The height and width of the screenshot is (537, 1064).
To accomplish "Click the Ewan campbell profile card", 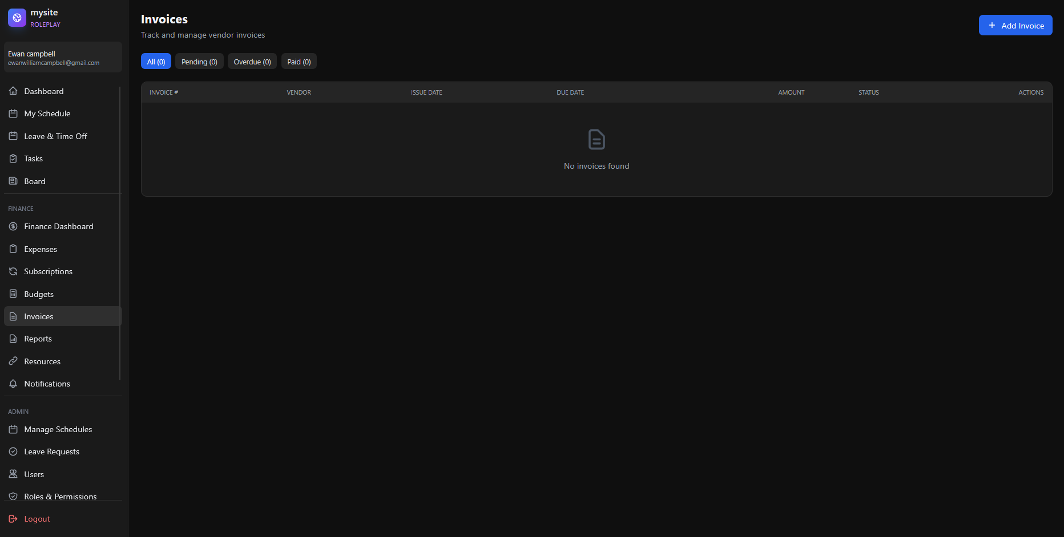I will tap(63, 58).
